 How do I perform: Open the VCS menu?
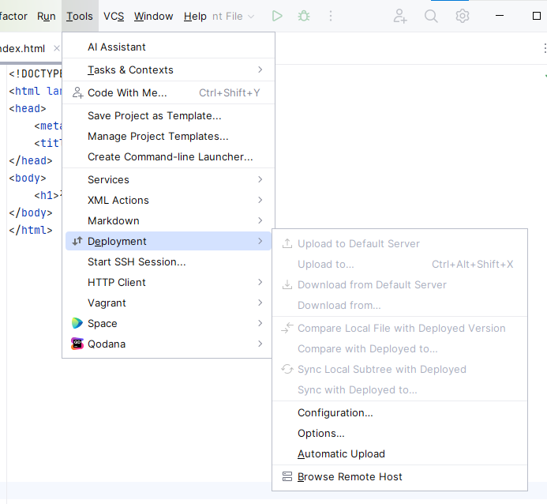pyautogui.click(x=114, y=16)
